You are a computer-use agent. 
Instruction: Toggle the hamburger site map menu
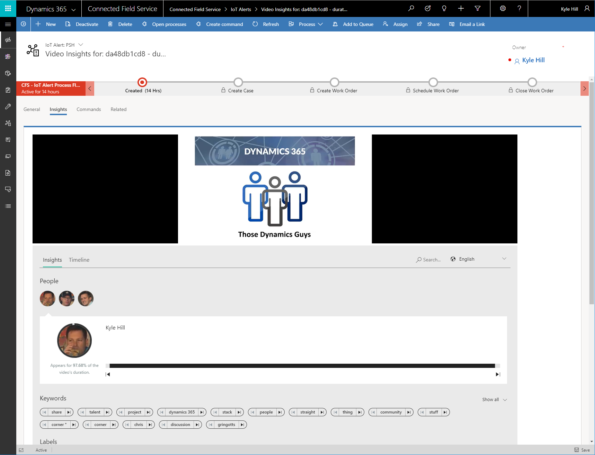[8, 24]
